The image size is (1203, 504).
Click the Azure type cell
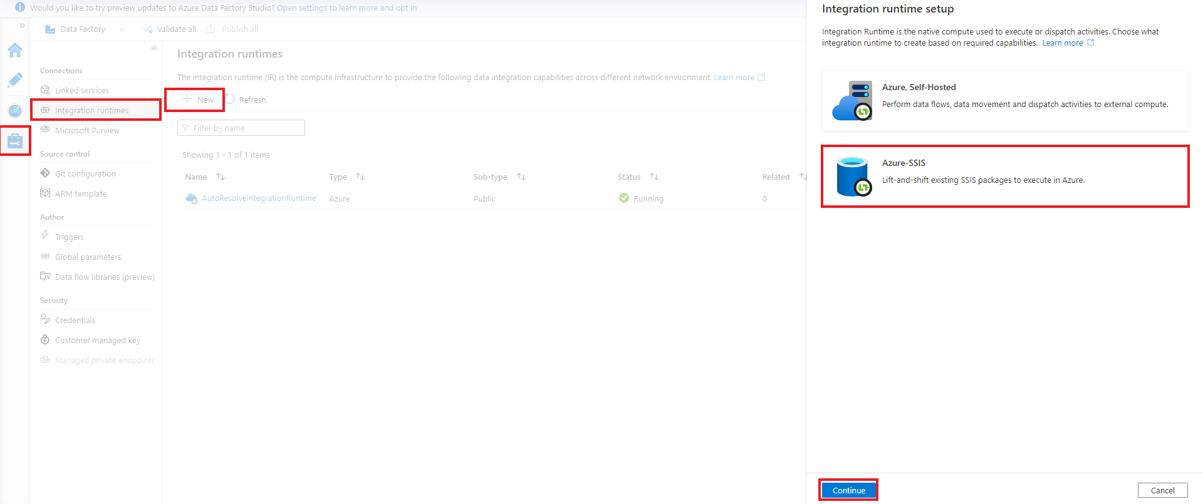pyautogui.click(x=340, y=199)
